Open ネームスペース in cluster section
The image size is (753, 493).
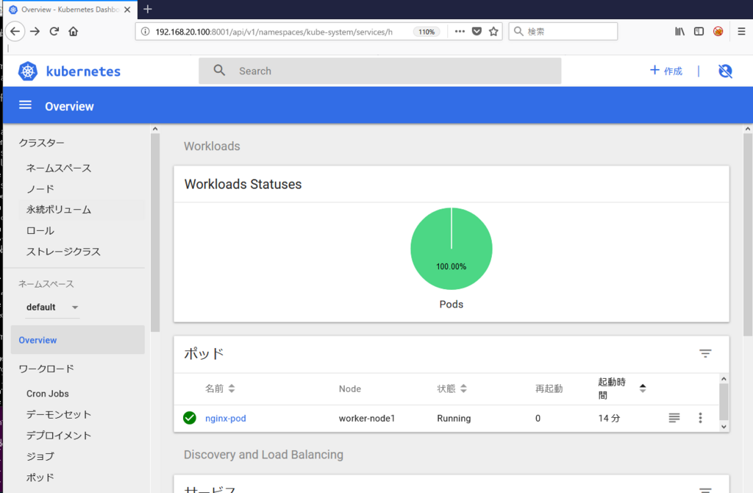[x=59, y=168]
